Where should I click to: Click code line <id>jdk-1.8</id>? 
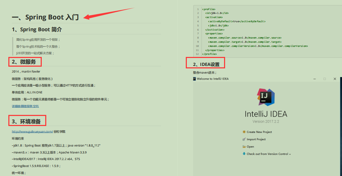217,13
